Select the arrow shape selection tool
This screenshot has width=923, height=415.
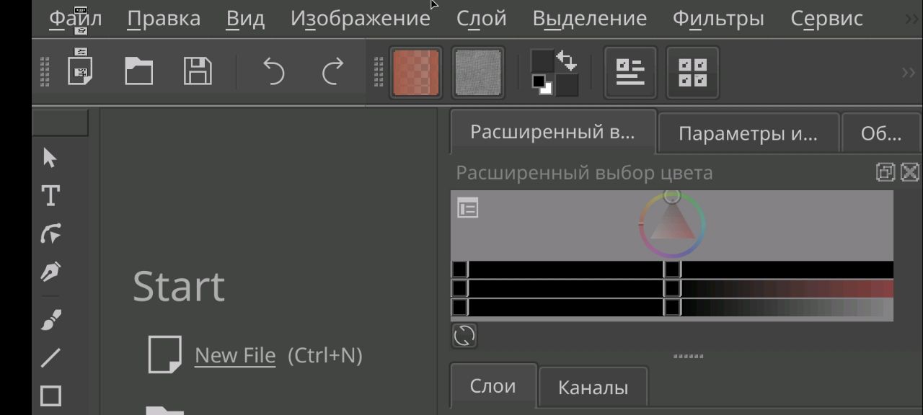coord(50,158)
